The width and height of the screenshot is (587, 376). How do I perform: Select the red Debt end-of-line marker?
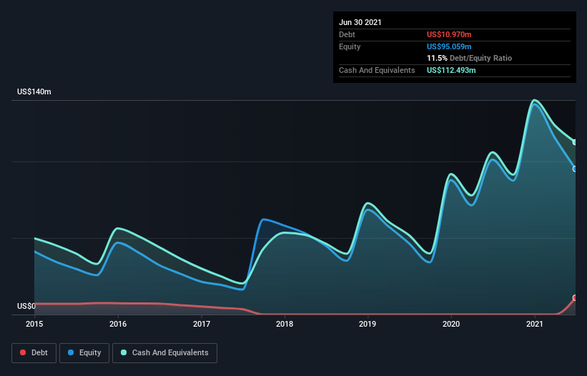click(x=575, y=298)
